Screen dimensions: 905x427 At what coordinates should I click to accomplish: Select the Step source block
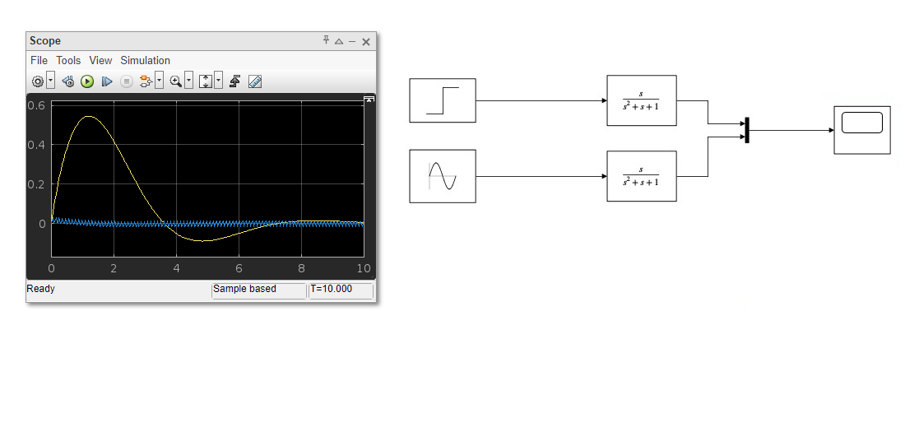click(x=443, y=100)
